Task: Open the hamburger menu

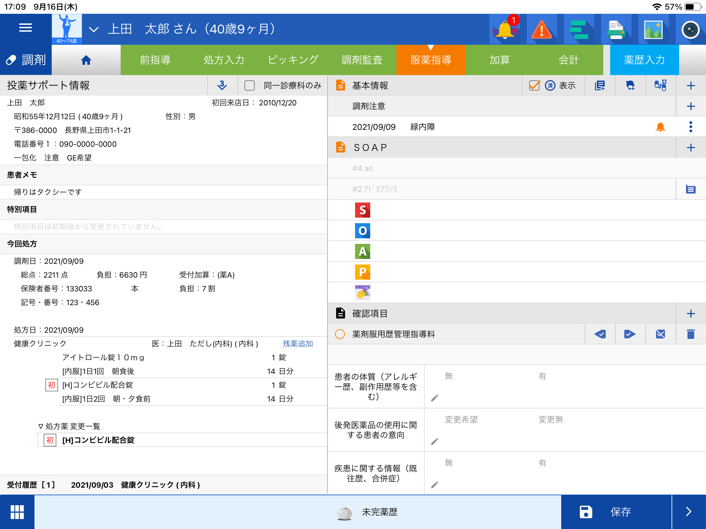Action: coord(26,28)
